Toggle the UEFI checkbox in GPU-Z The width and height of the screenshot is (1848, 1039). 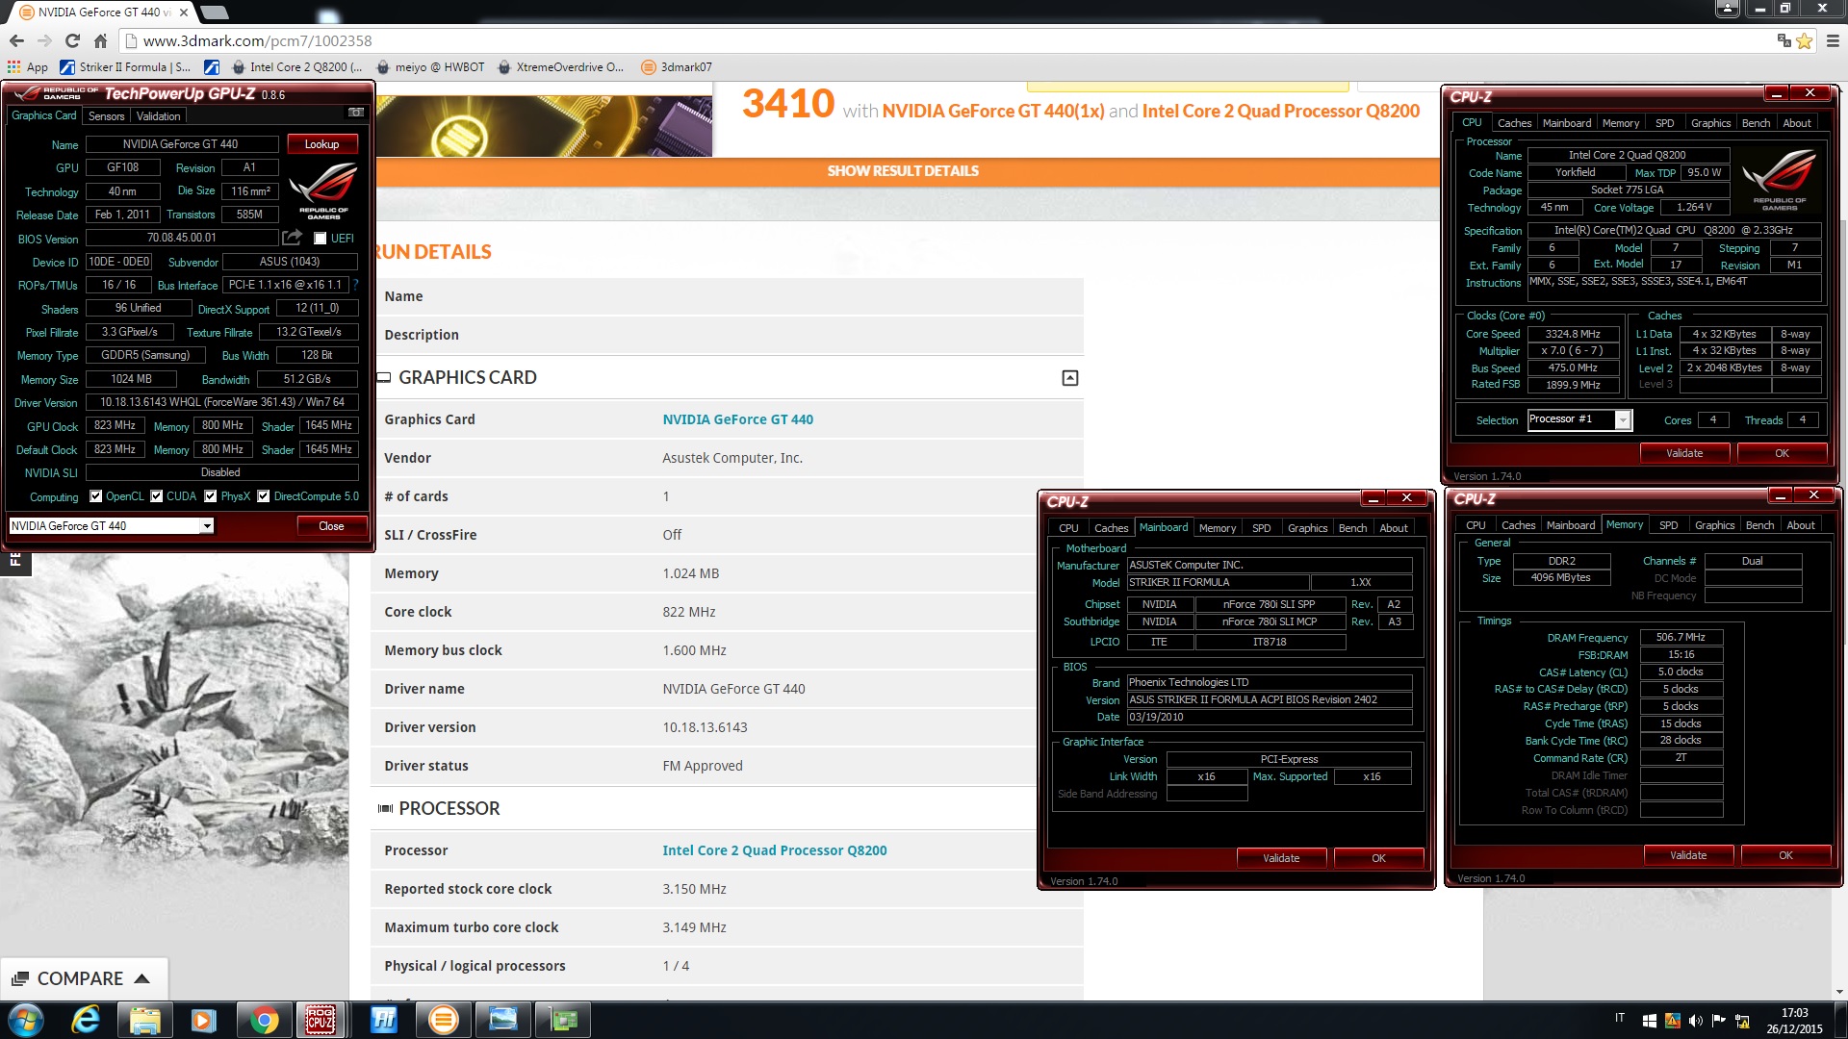[321, 239]
